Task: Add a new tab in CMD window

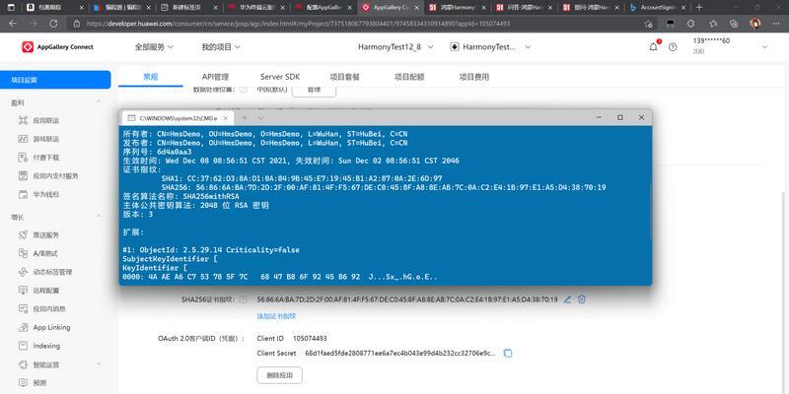Action: [245, 117]
